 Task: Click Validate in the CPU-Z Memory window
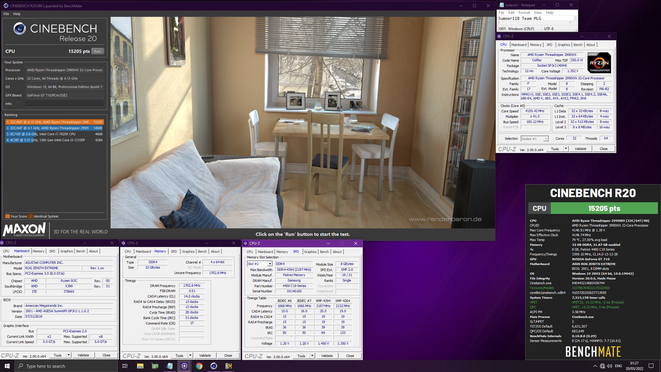point(205,355)
